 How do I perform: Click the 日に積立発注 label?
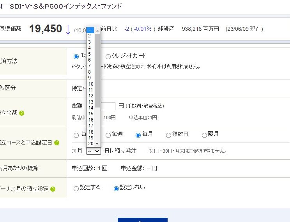click(x=120, y=151)
